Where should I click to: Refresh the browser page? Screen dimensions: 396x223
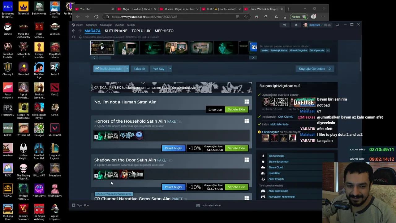(x=96, y=17)
